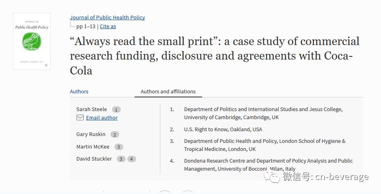381x194 pixels.
Task: Click affiliation badge 1 beside Sarah Steele
Action: (116, 110)
